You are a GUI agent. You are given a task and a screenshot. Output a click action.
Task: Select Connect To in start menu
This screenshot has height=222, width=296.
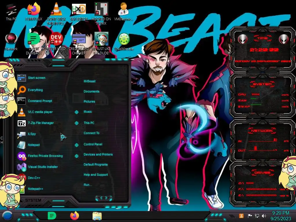click(91, 133)
